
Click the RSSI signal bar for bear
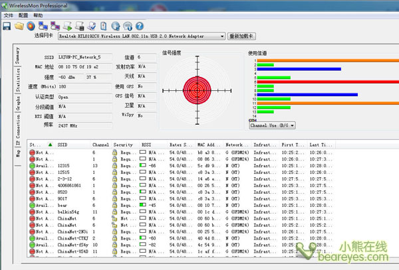click(x=143, y=204)
